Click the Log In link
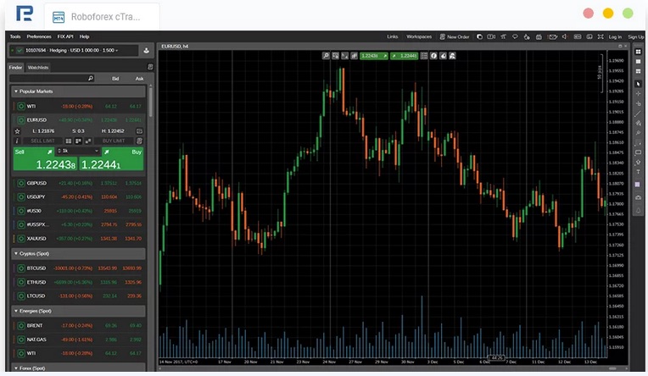This screenshot has width=648, height=376. coord(615,37)
